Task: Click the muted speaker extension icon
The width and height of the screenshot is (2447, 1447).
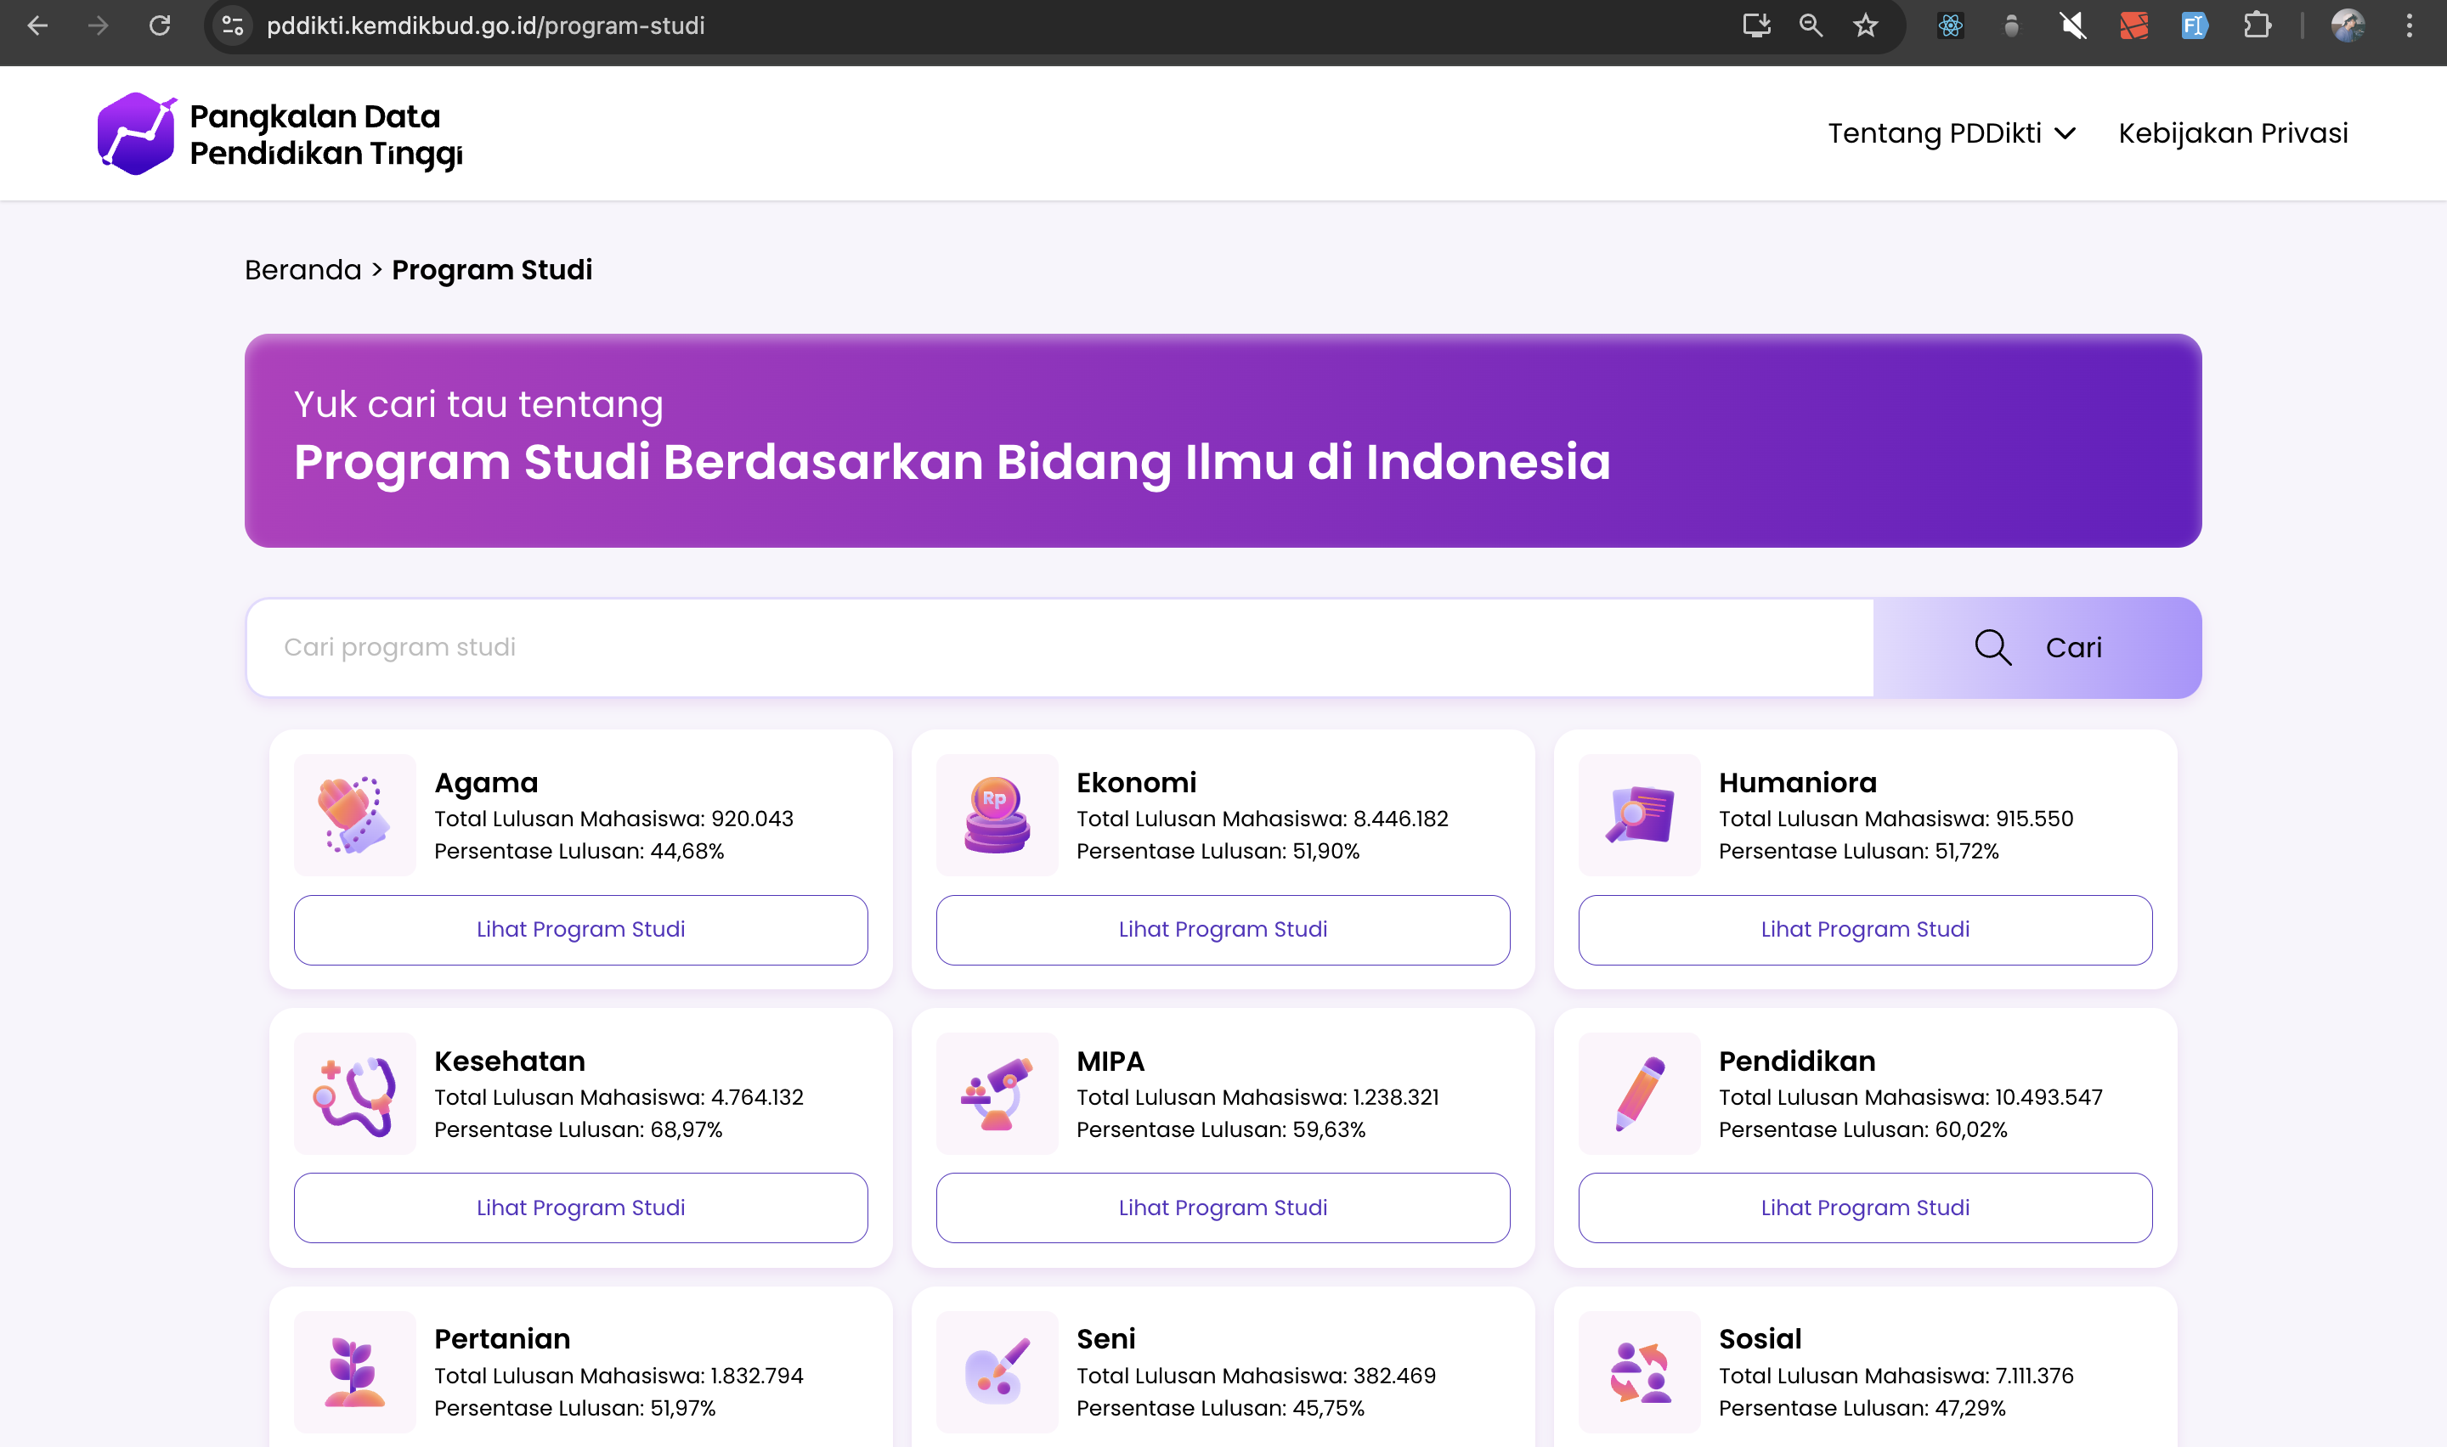Action: (2072, 25)
